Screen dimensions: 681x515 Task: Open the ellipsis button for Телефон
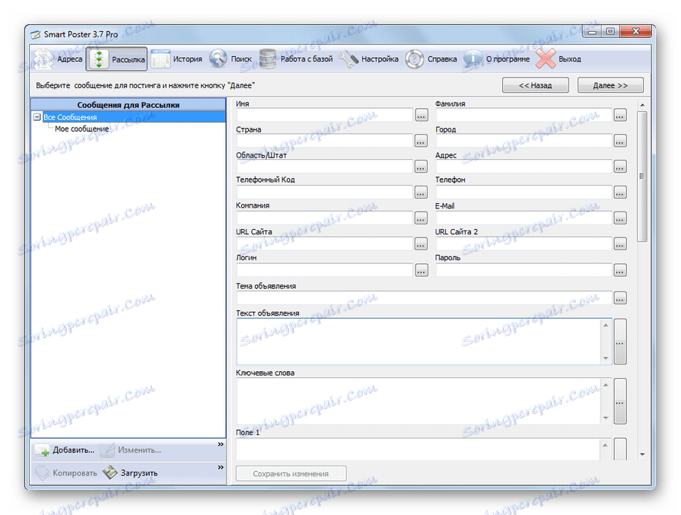[620, 192]
